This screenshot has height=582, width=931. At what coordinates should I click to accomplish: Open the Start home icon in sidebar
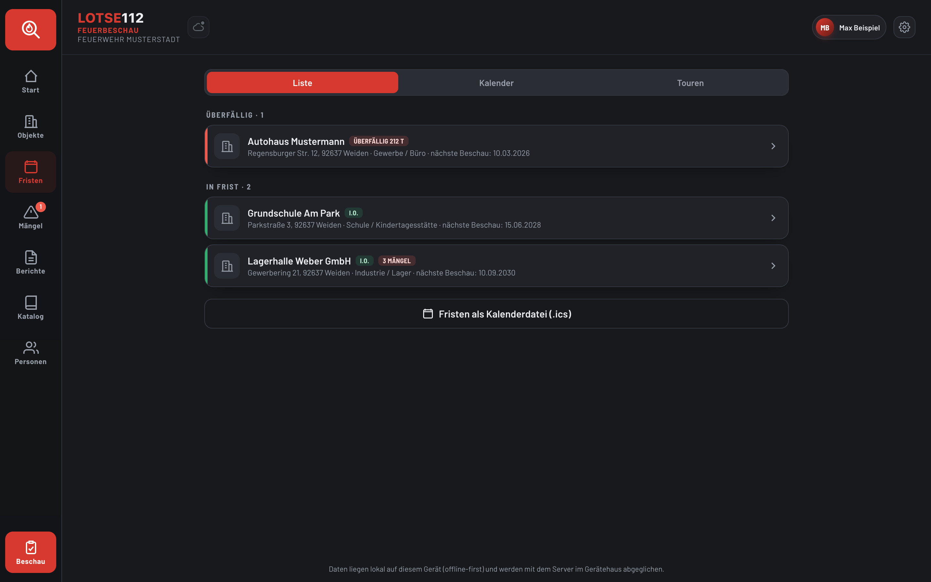click(x=31, y=76)
